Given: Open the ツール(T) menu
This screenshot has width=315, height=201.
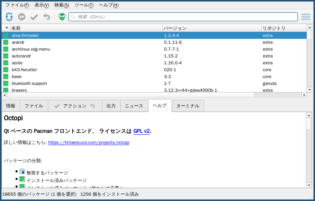Looking at the screenshot, I should (x=84, y=5).
